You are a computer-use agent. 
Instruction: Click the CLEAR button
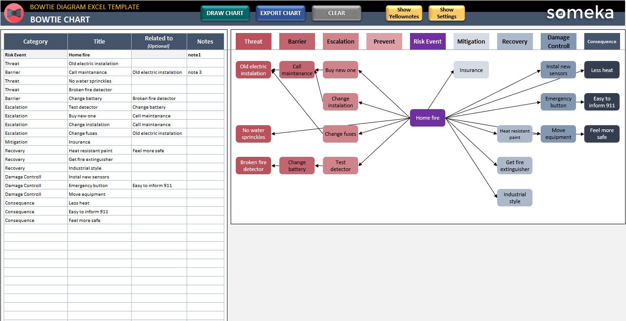(x=336, y=13)
